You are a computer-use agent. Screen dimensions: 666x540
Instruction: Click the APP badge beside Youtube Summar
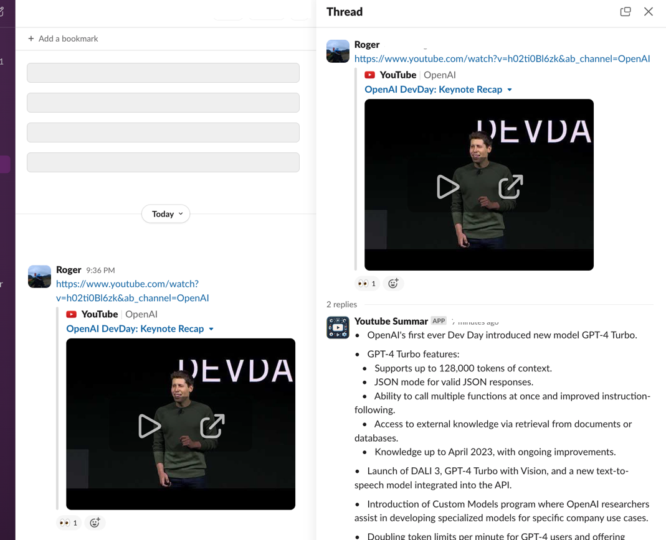tap(439, 320)
